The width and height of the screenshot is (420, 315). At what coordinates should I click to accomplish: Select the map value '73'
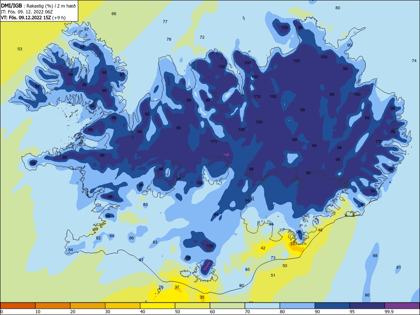pos(273,258)
